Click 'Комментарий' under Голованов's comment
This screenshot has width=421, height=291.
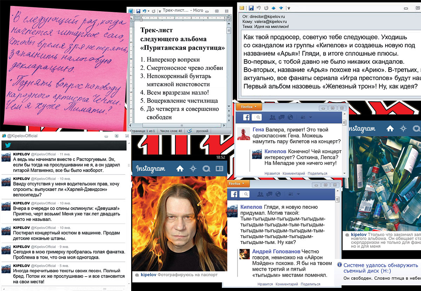pyautogui.click(x=286, y=284)
